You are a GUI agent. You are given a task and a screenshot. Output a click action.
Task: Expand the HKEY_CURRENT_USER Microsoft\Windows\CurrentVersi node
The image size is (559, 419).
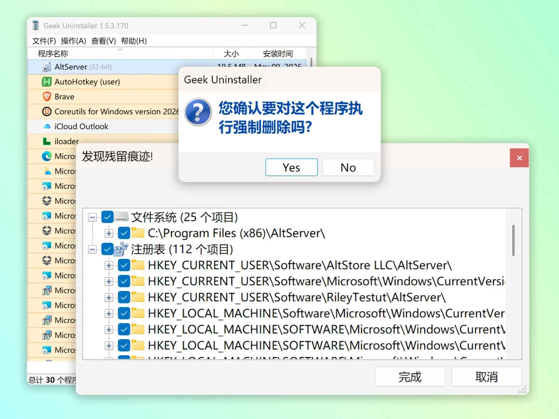click(x=109, y=281)
